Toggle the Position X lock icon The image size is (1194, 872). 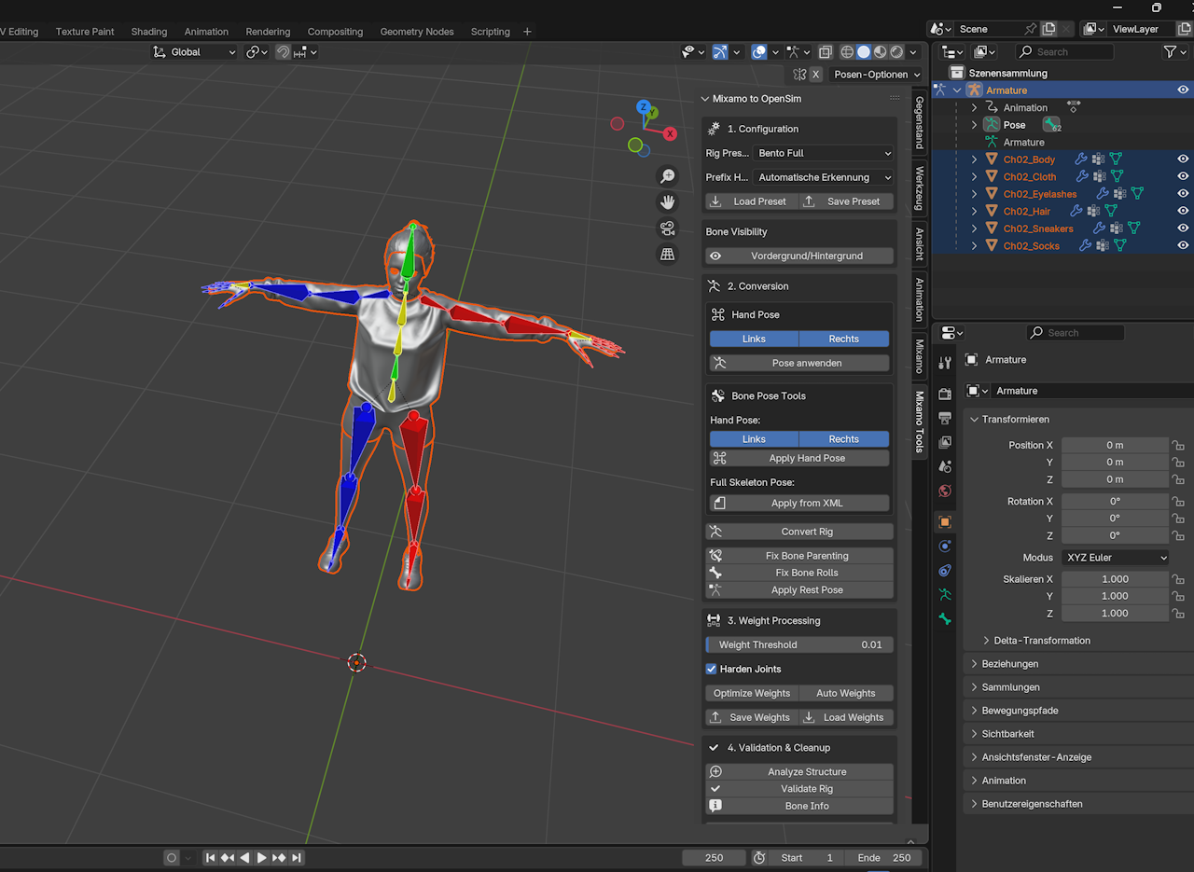pyautogui.click(x=1178, y=446)
